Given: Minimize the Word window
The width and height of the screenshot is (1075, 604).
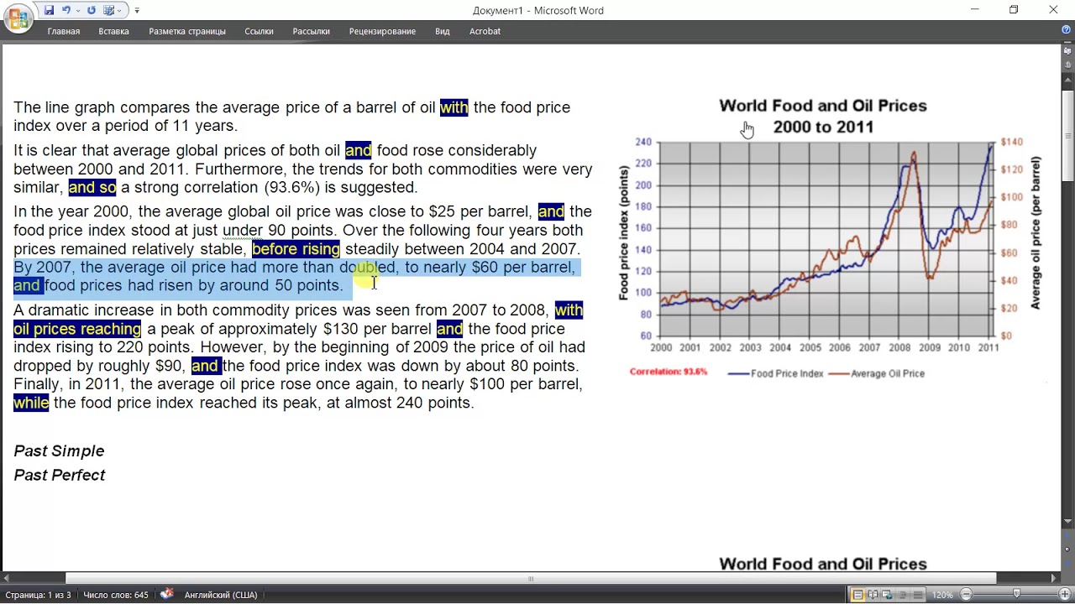Looking at the screenshot, I should pyautogui.click(x=975, y=10).
